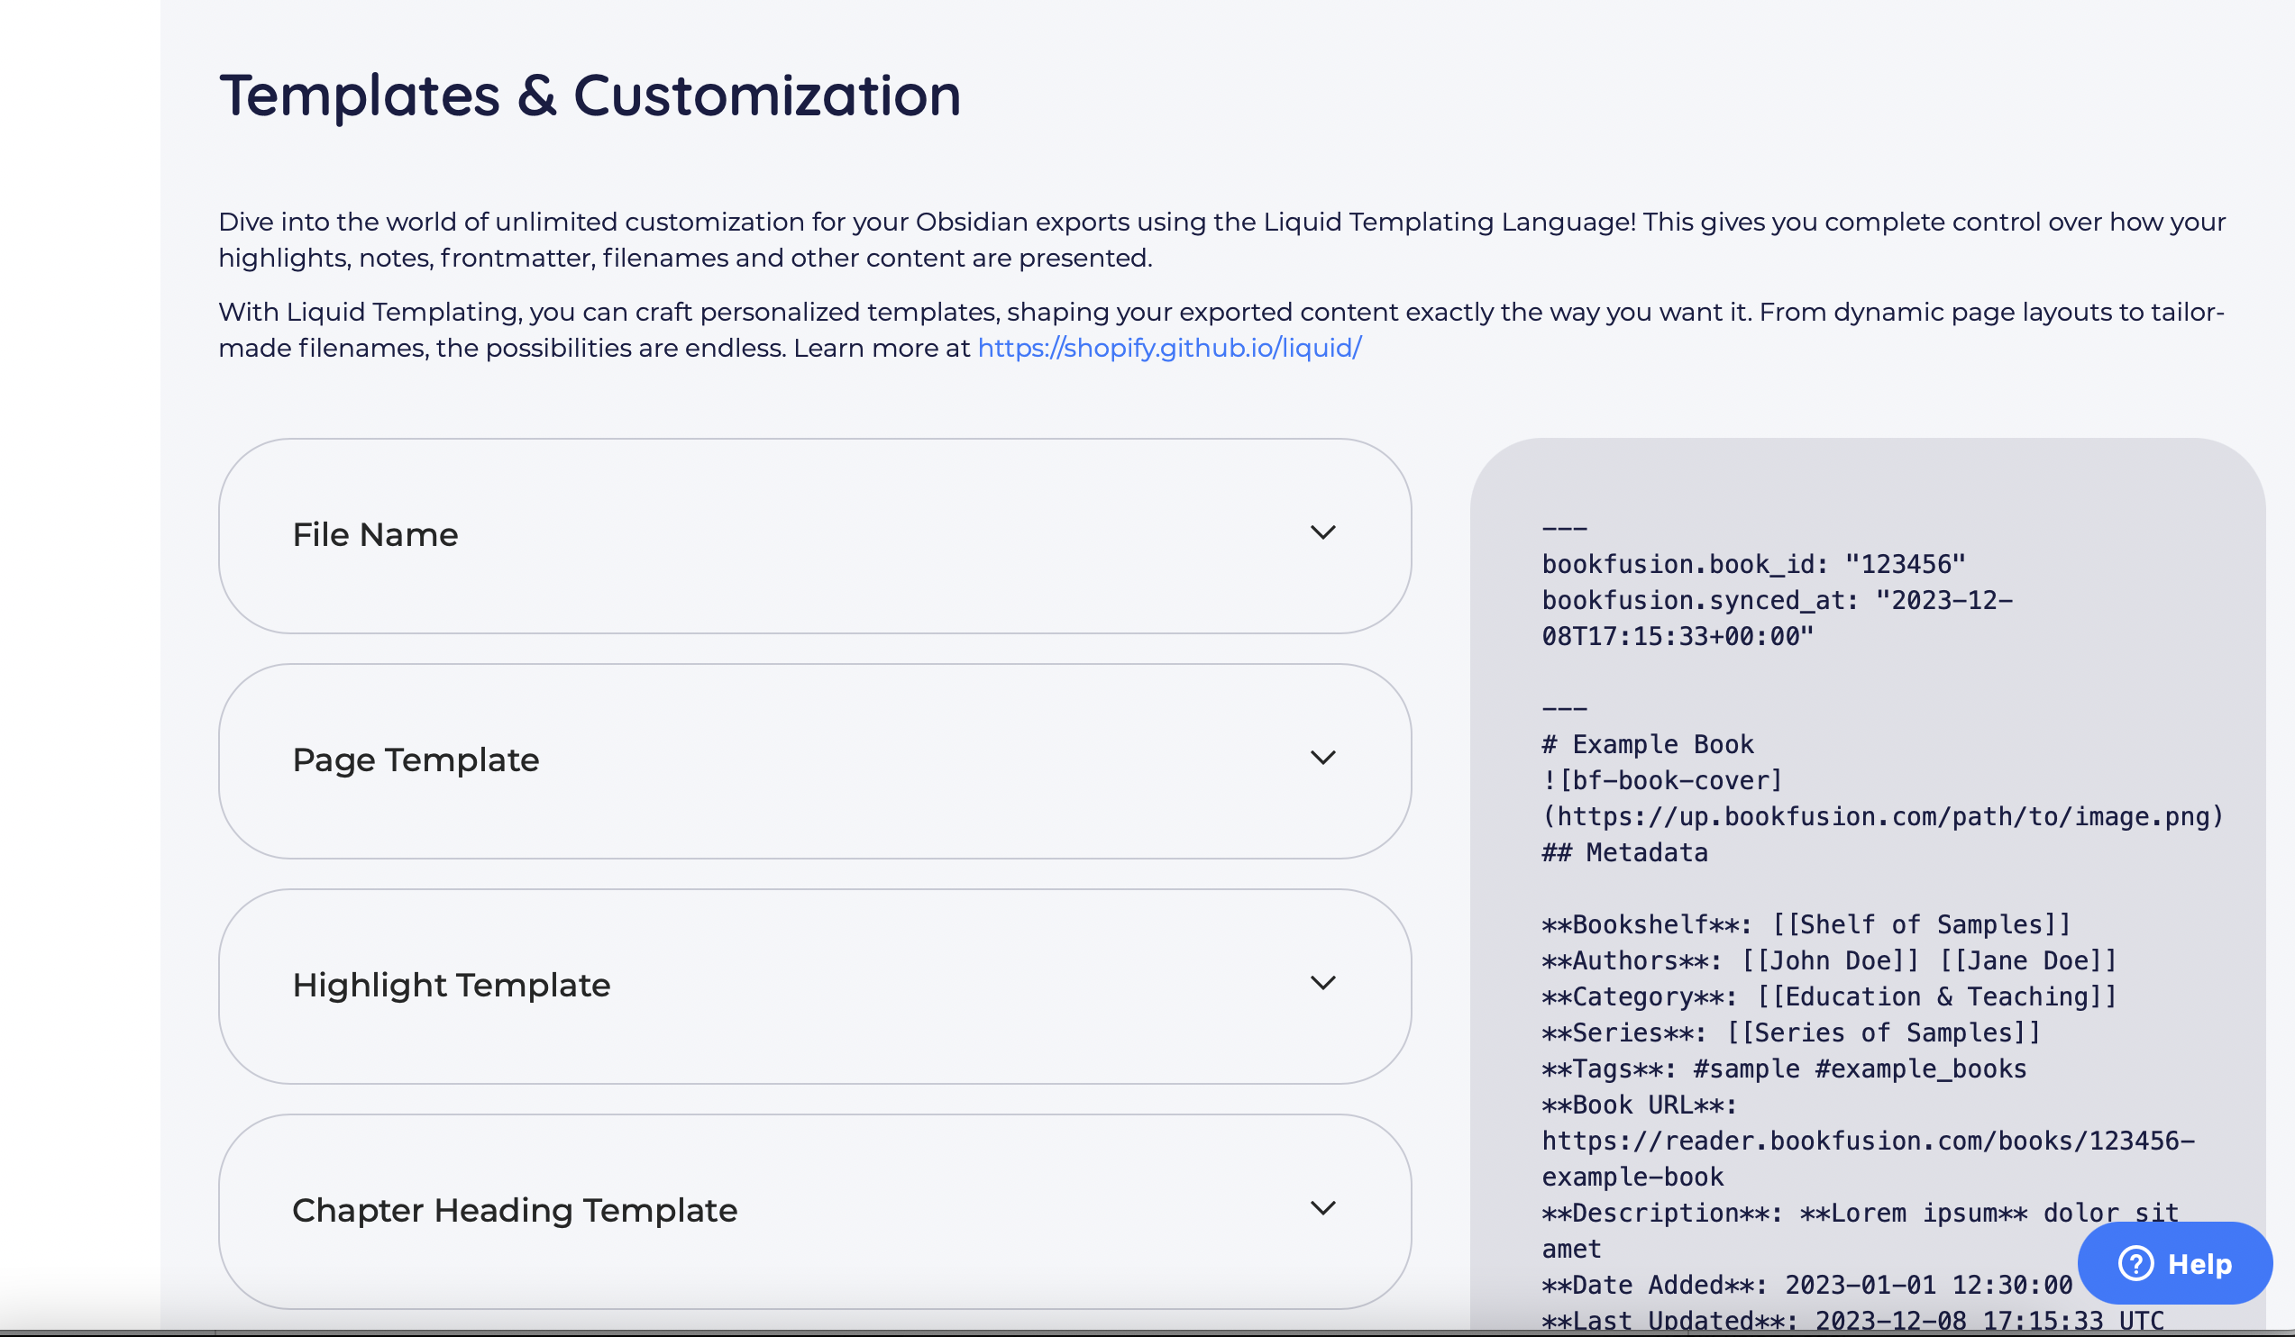
Task: Expand the Chapter Heading Template section
Action: 813,1211
